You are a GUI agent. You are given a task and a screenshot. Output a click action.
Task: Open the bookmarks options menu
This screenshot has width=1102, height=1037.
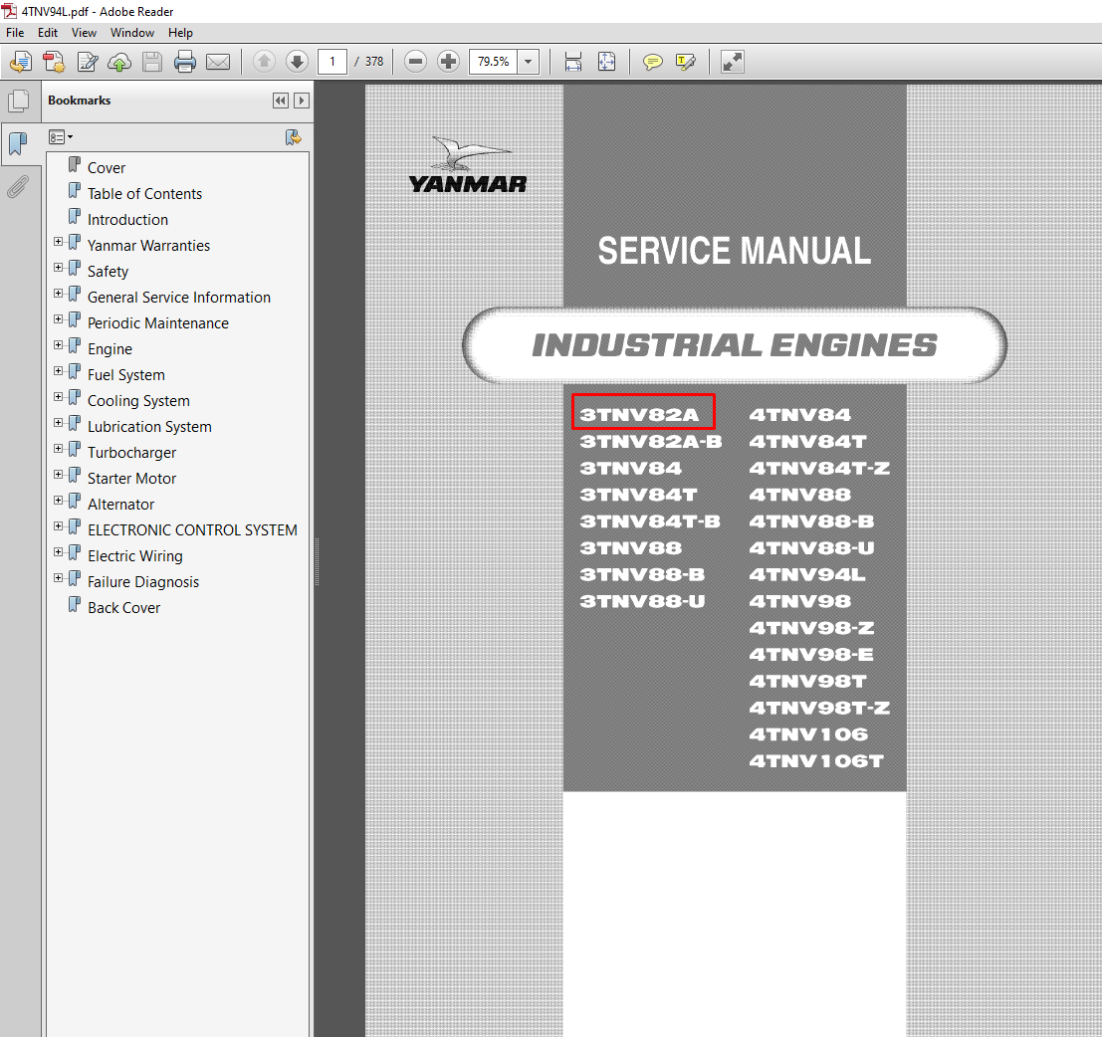[x=61, y=137]
